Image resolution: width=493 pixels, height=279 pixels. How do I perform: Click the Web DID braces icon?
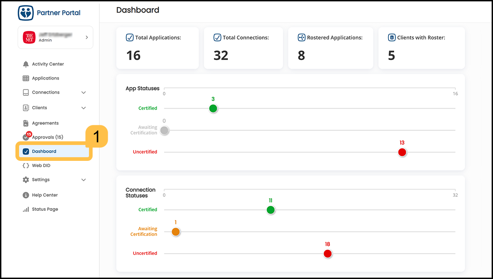(x=26, y=165)
